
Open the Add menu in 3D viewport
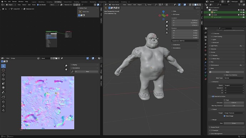pos(134,5)
